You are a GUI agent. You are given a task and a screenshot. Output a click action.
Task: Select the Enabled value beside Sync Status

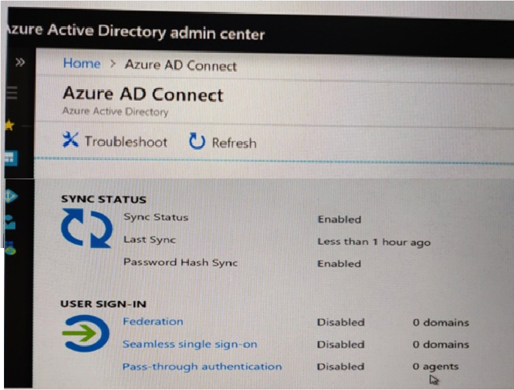pos(339,220)
